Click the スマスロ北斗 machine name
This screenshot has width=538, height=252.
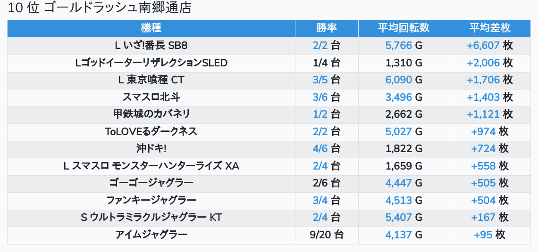(x=151, y=97)
